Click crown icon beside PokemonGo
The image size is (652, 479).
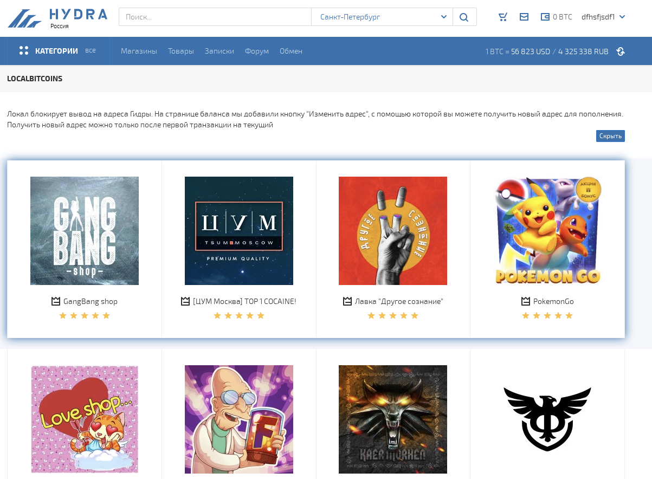coord(526,301)
